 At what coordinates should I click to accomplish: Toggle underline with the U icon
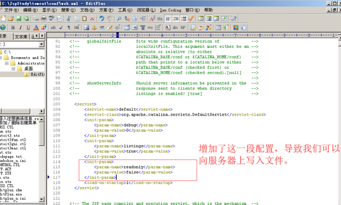click(28, 27)
